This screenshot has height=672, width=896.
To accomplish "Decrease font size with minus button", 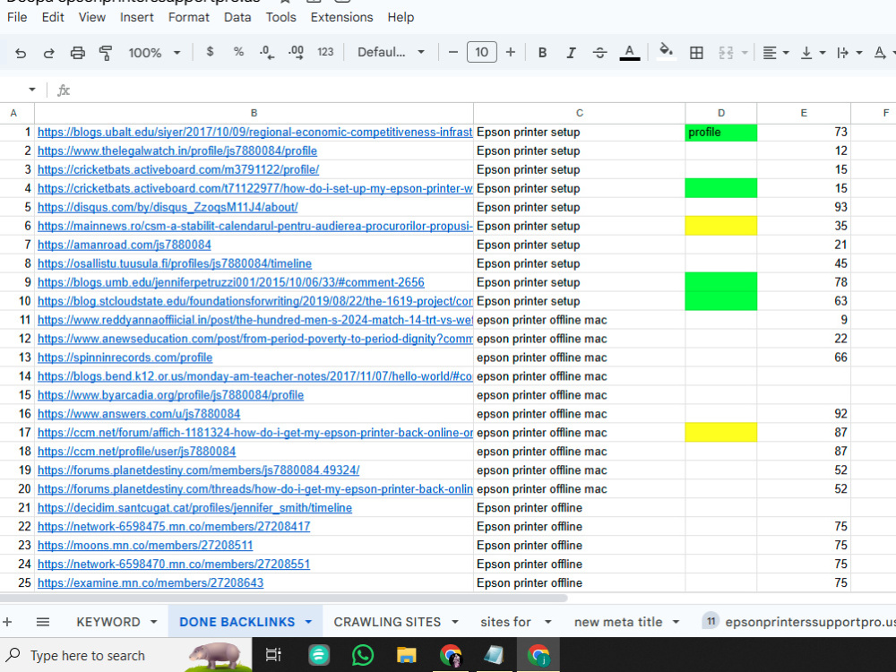I will point(453,53).
